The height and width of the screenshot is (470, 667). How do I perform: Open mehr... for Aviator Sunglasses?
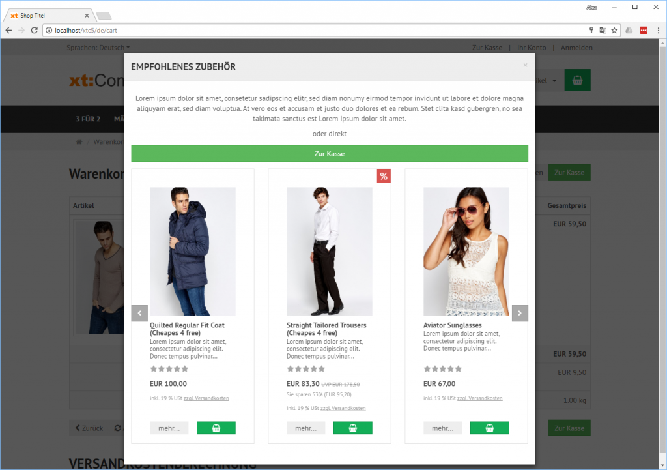tap(443, 428)
